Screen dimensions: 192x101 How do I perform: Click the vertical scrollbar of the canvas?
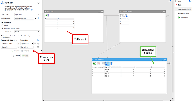click(173, 49)
